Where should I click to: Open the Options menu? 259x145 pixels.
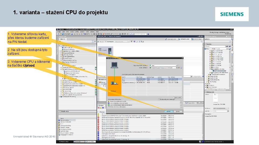click(82, 32)
